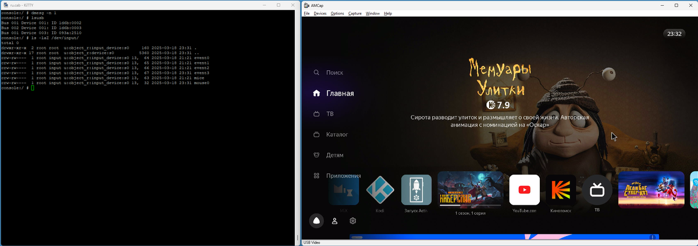Open the Capture menu in AMCap
Screen dimensions: 698x246
click(x=355, y=13)
